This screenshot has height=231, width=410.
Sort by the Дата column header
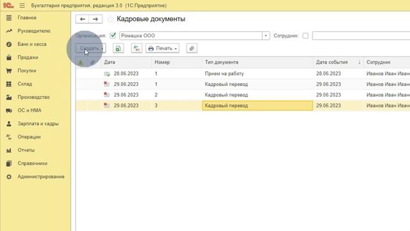tap(127, 62)
